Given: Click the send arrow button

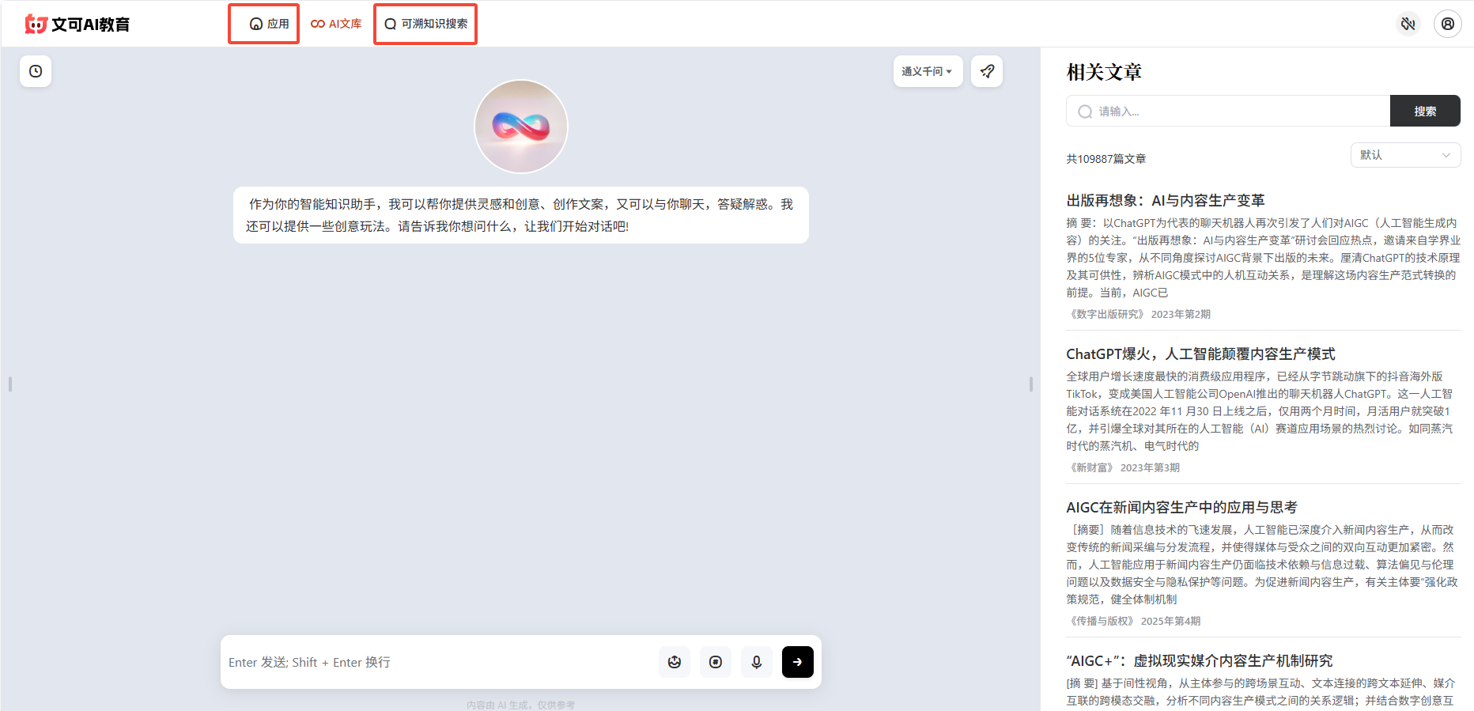Looking at the screenshot, I should (x=797, y=662).
